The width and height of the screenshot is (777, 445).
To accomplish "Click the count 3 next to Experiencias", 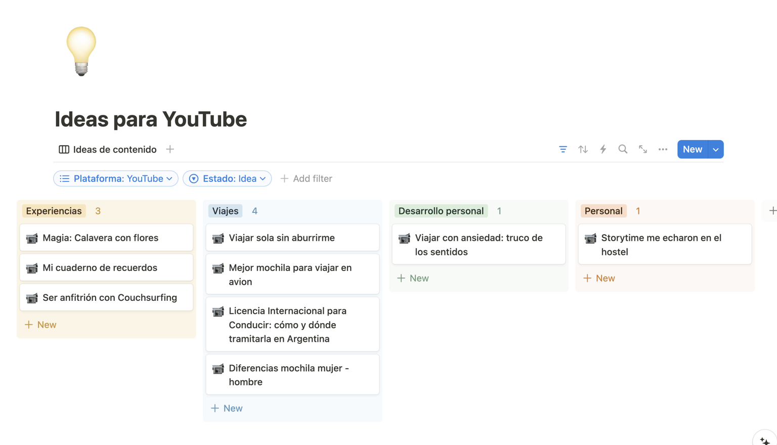I will 98,211.
